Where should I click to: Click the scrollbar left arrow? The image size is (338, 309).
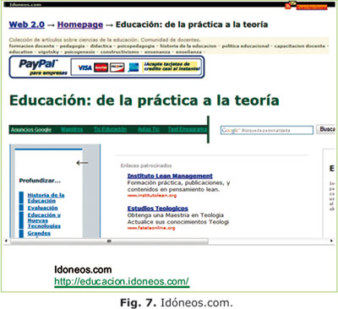click(6, 241)
